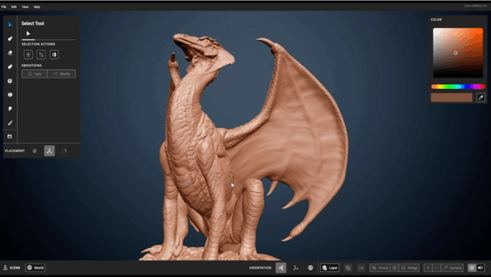The width and height of the screenshot is (491, 277).
Task: Click the Group button
Action: pyautogui.click(x=380, y=268)
